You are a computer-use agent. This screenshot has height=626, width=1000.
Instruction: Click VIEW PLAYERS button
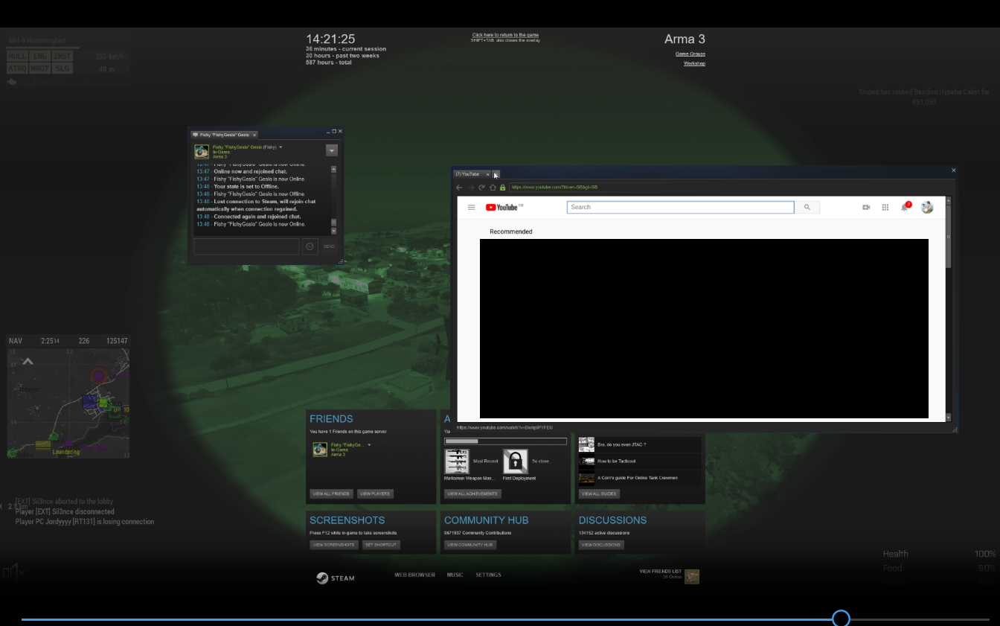coord(375,494)
